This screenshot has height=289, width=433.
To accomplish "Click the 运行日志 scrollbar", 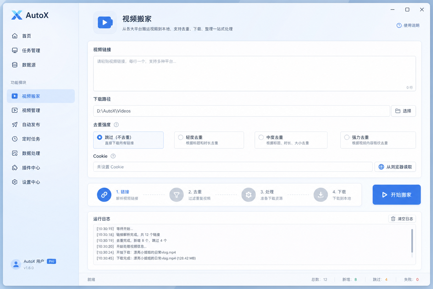I will (x=412, y=241).
